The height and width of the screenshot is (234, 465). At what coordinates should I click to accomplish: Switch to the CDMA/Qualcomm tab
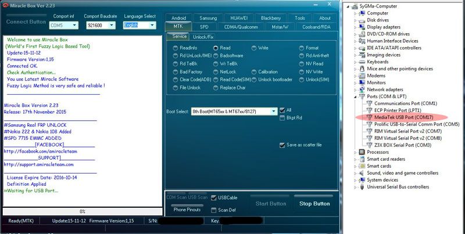pyautogui.click(x=241, y=27)
